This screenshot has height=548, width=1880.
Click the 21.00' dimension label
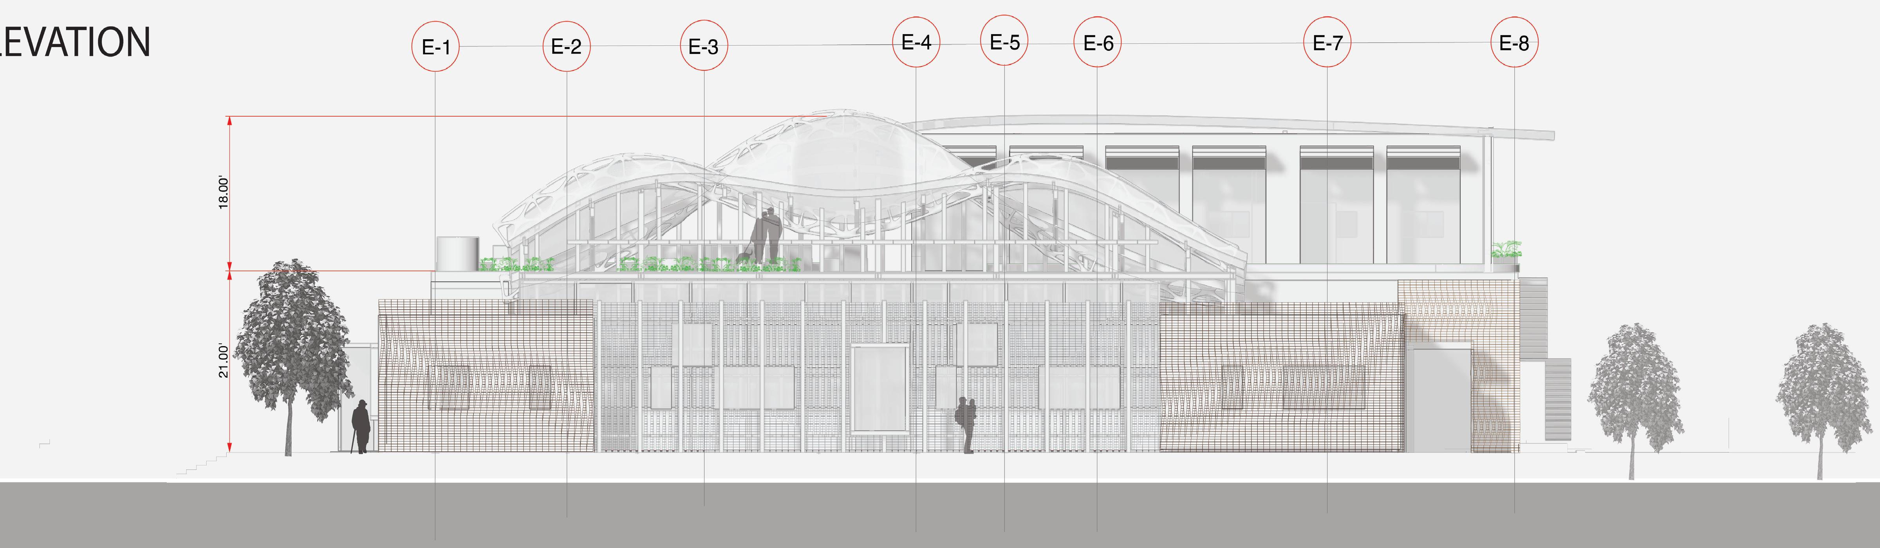coord(224,361)
